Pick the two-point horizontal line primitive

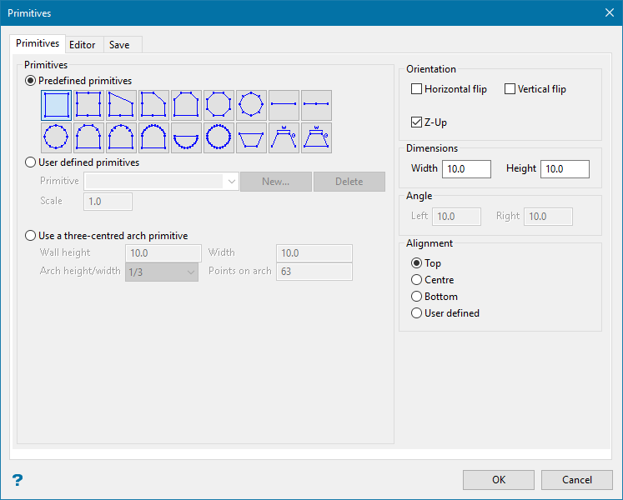pyautogui.click(x=284, y=105)
